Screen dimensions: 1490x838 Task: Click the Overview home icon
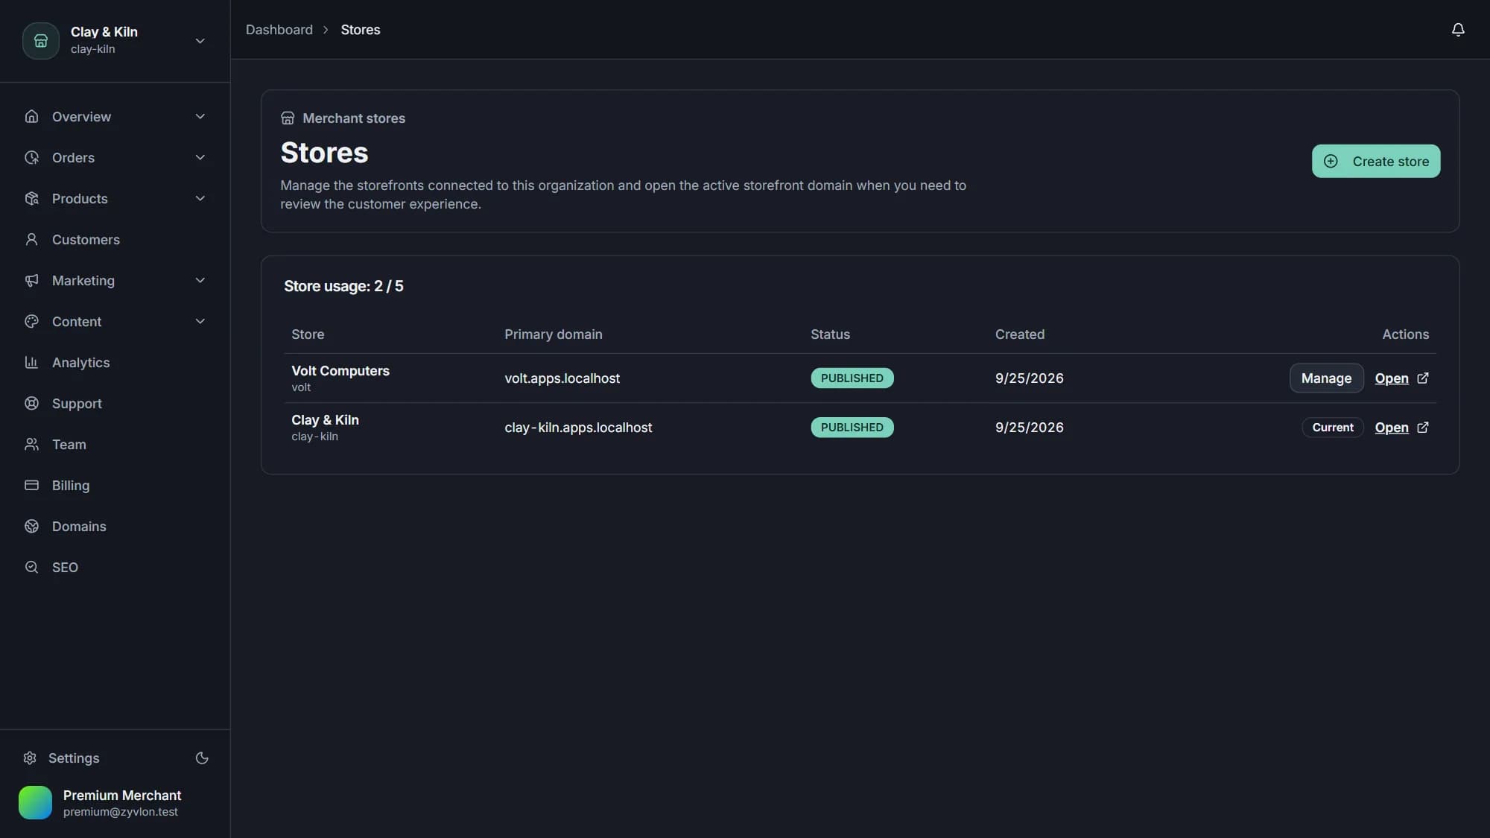[31, 116]
